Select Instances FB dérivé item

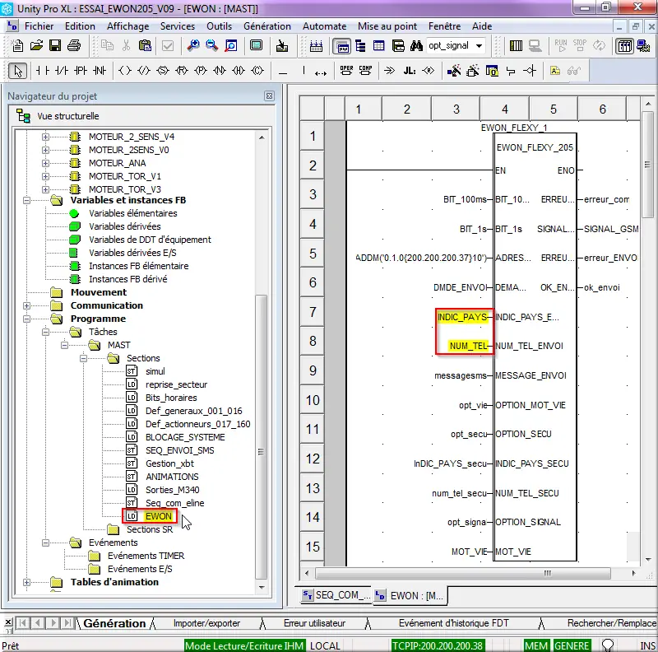pos(128,279)
